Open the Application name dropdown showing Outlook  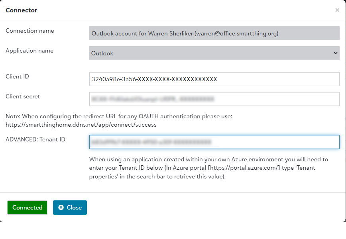pyautogui.click(x=214, y=53)
